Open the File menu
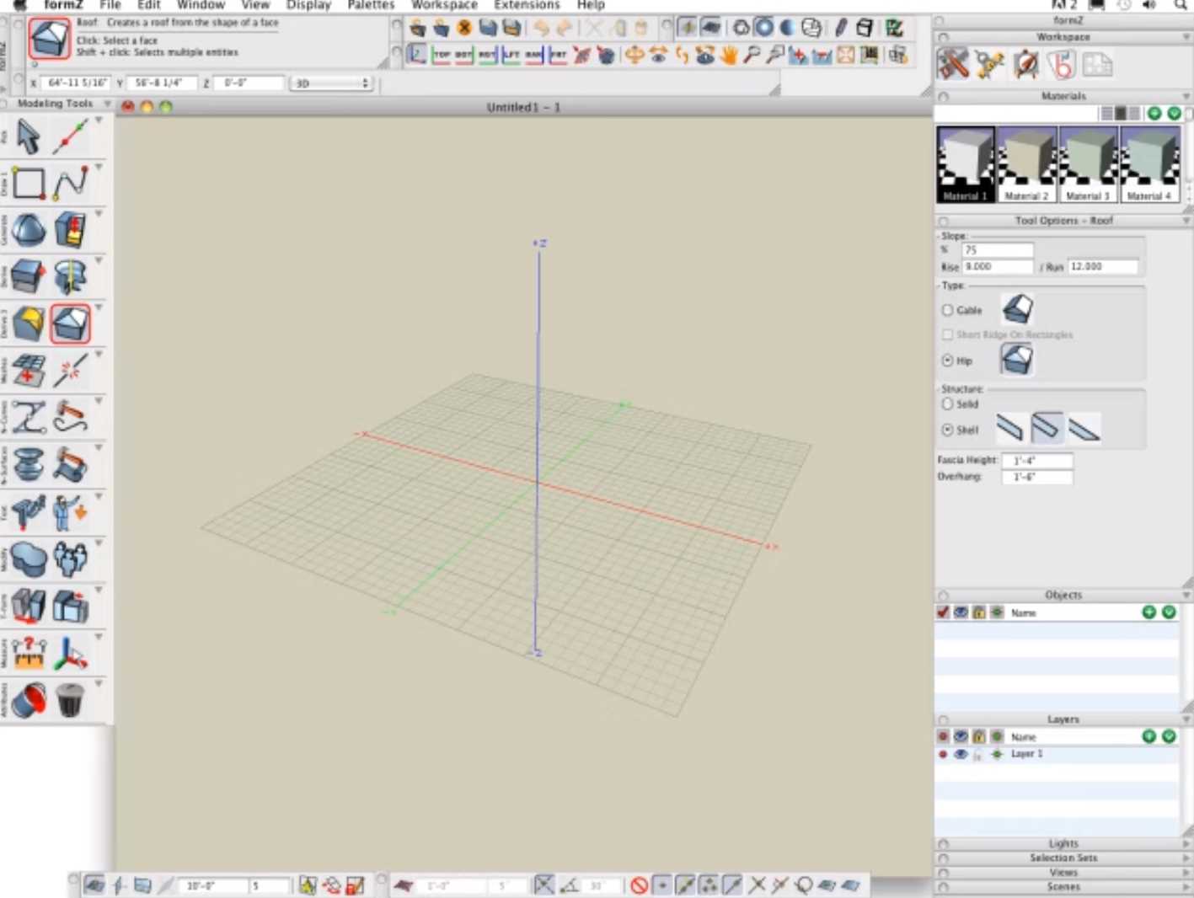1194x898 pixels. pos(110,5)
